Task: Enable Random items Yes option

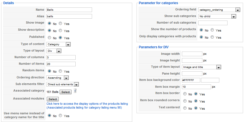Action: tap(60, 71)
